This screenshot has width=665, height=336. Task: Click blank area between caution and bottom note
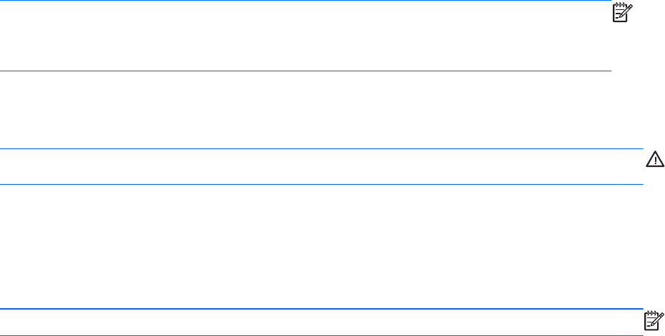click(321, 247)
